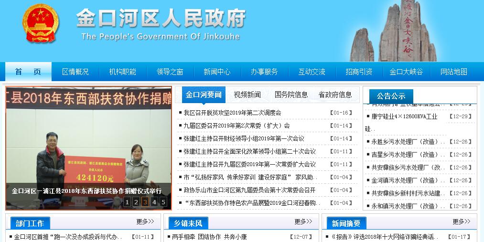Open notice 吉星乡污水处理厂（改造）
This screenshot has height=242, width=484.
click(x=408, y=155)
